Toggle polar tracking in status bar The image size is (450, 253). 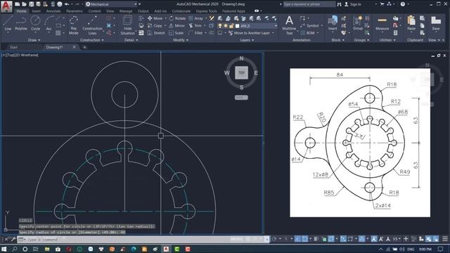274,239
